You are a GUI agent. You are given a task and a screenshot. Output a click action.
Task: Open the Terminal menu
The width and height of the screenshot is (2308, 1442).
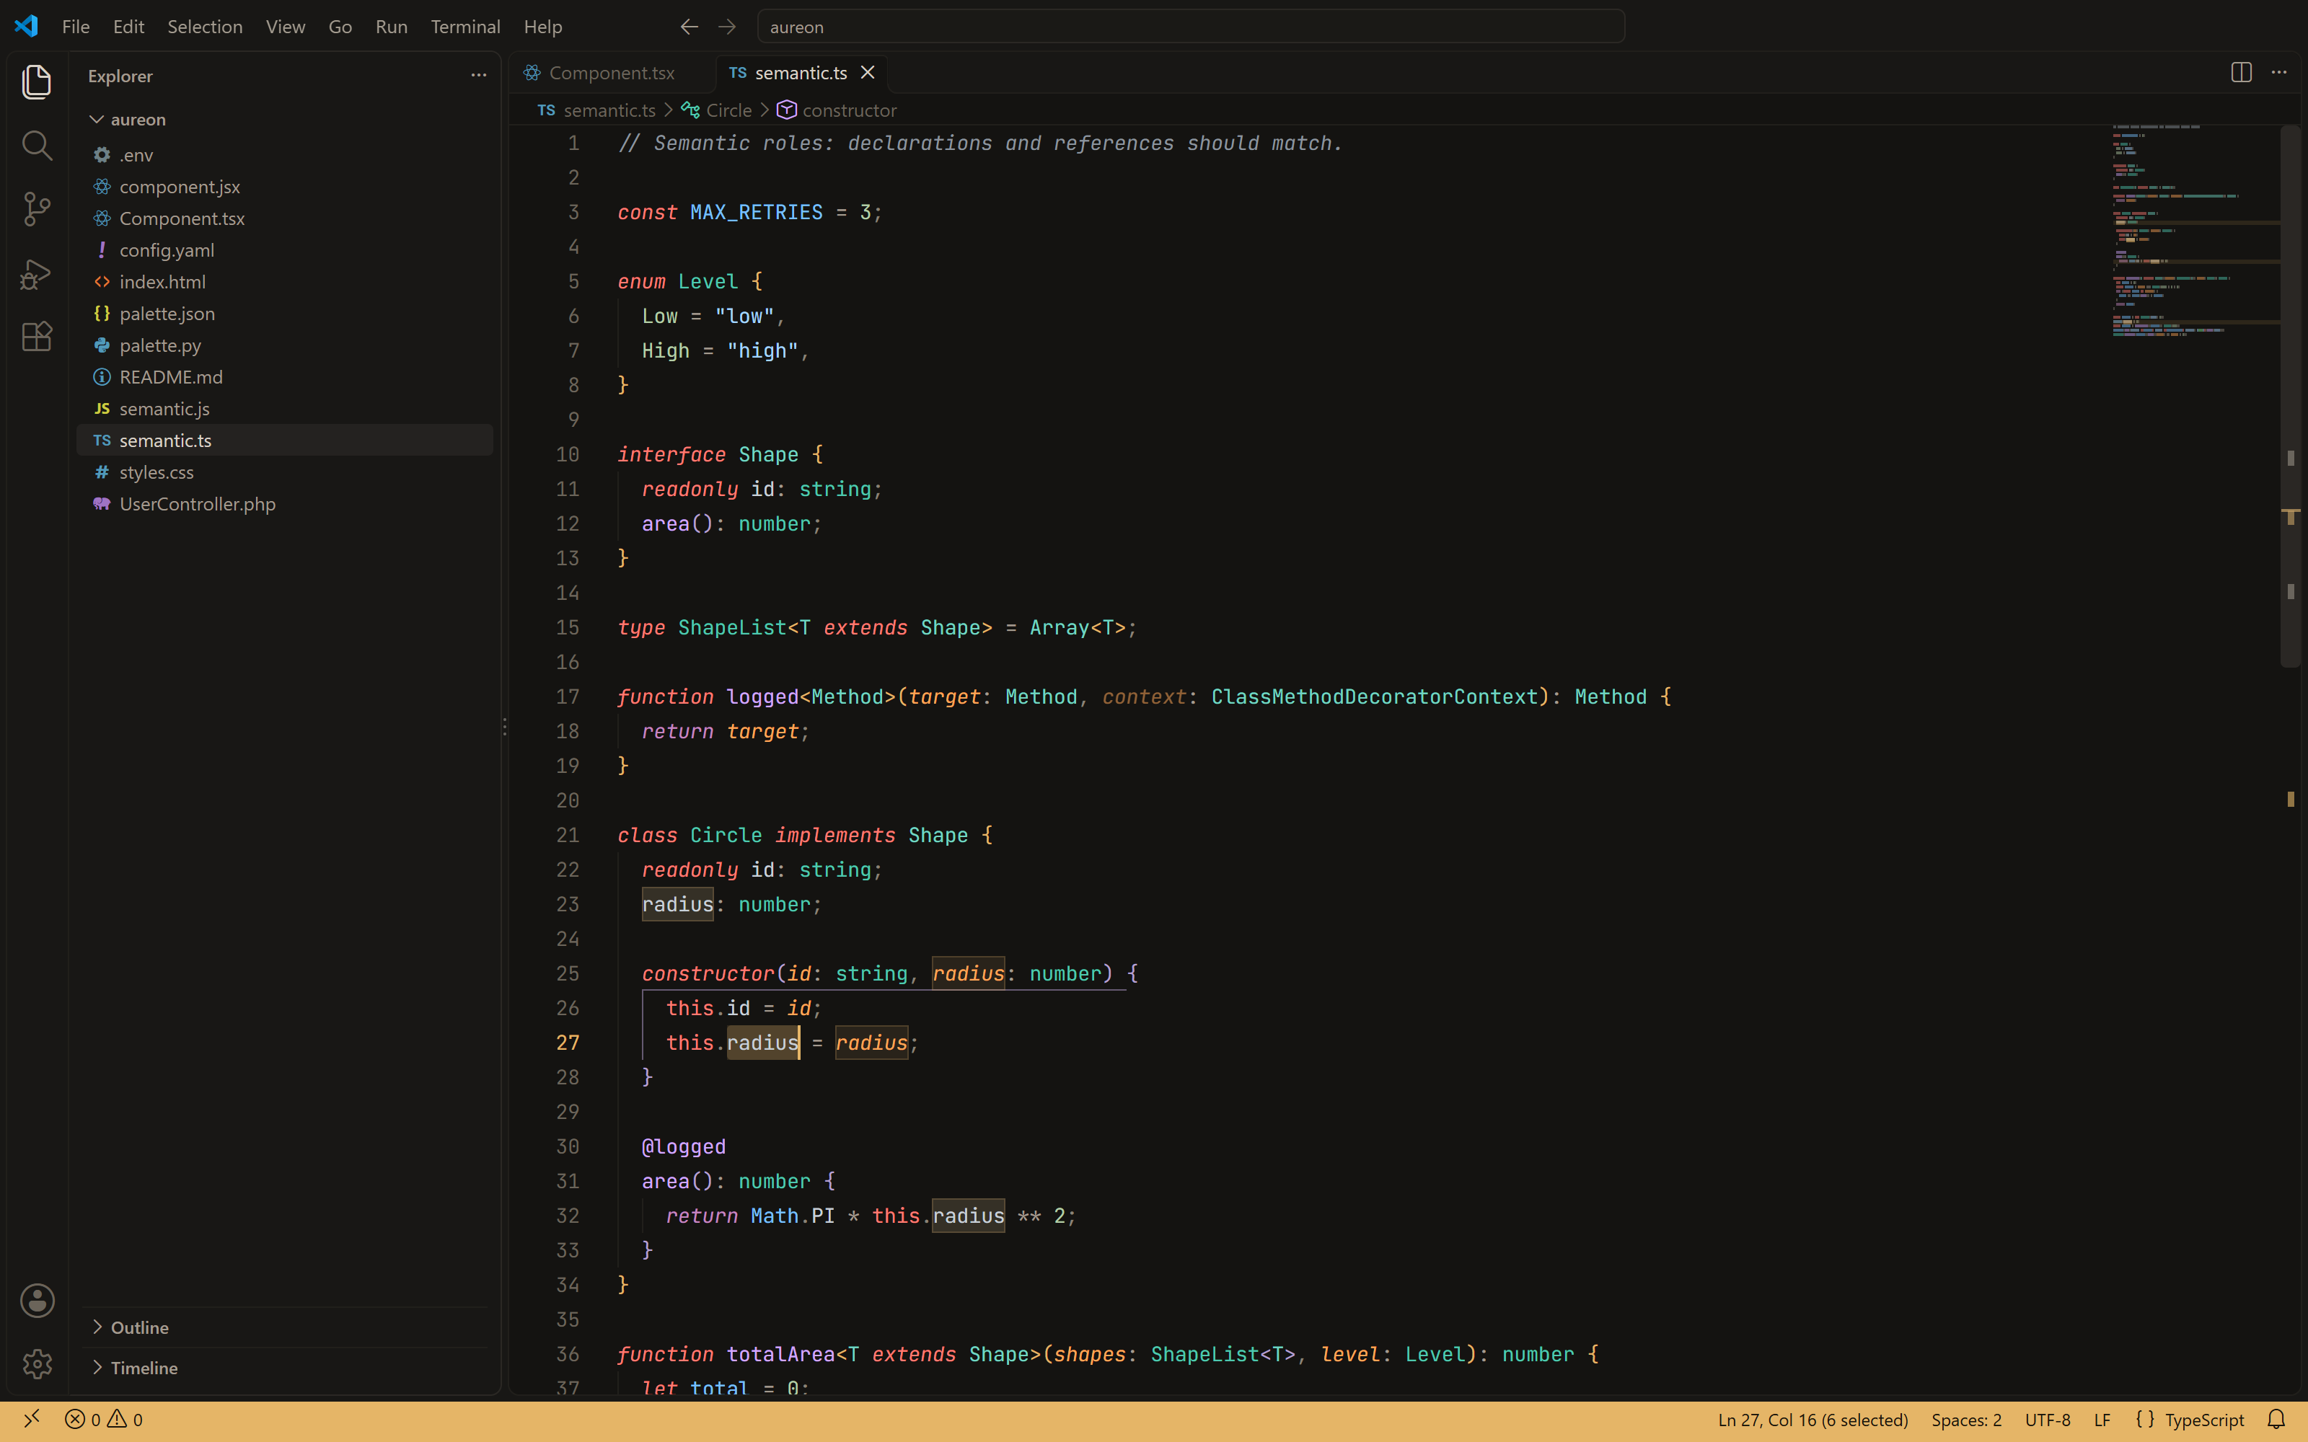pos(465,27)
